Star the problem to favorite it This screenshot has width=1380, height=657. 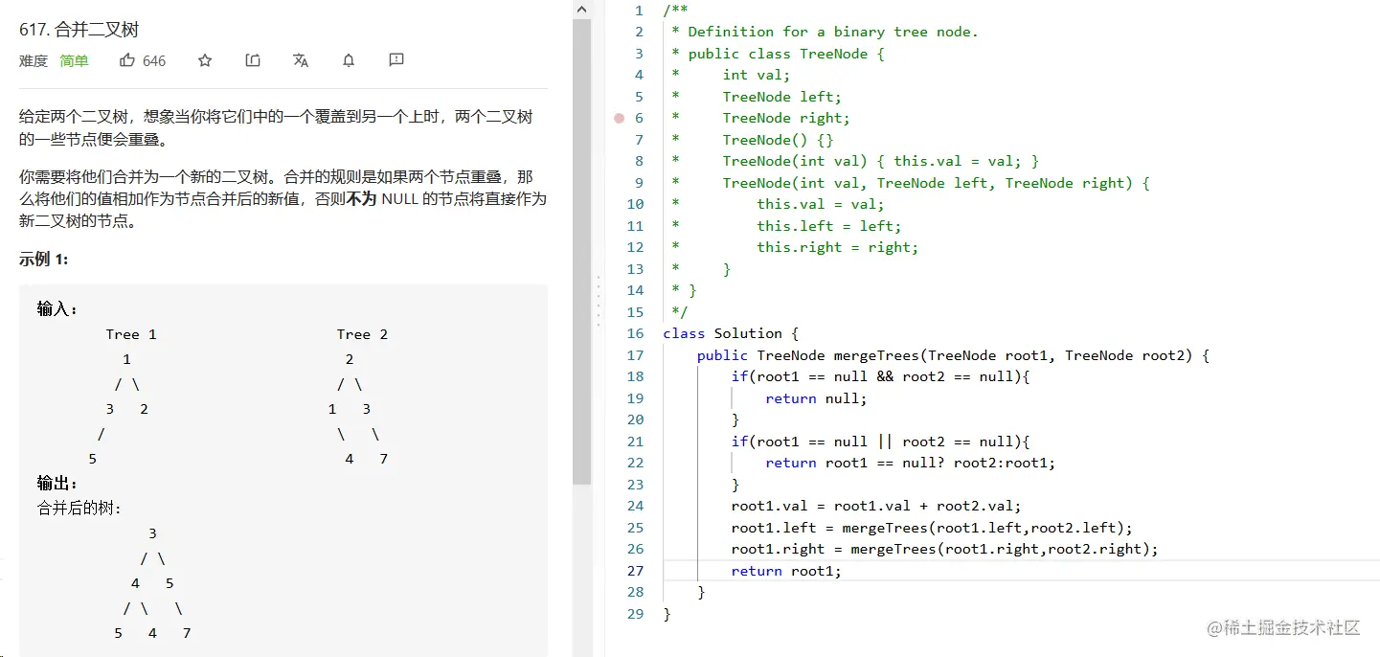point(204,60)
